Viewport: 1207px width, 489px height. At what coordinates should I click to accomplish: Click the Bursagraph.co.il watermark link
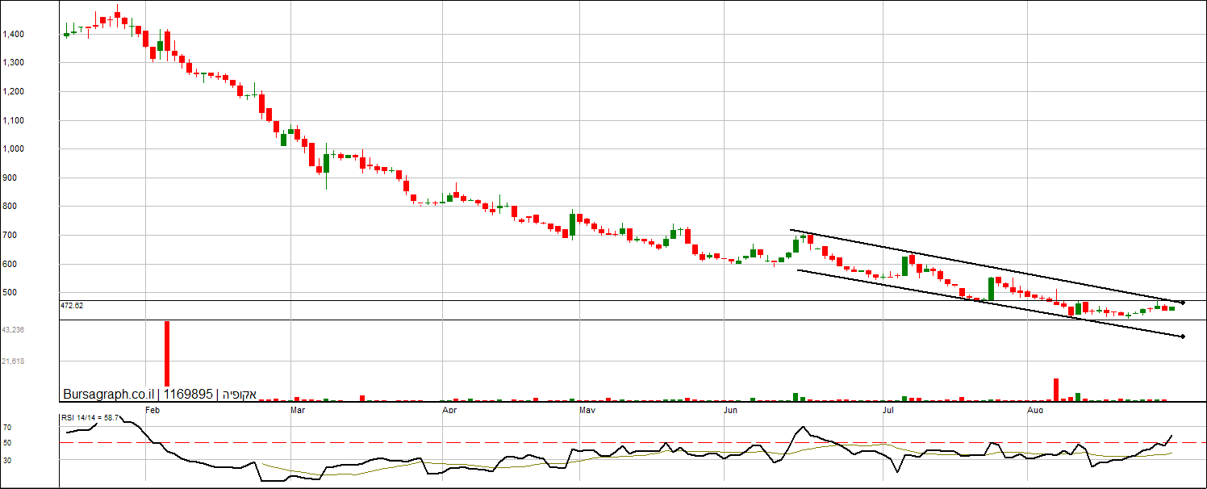pyautogui.click(x=108, y=395)
